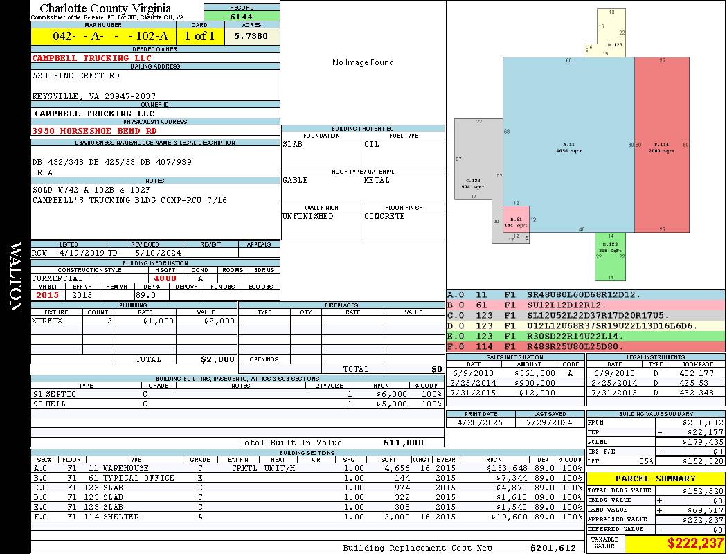Click mailing address 520 PINE CREST RD

pyautogui.click(x=76, y=75)
